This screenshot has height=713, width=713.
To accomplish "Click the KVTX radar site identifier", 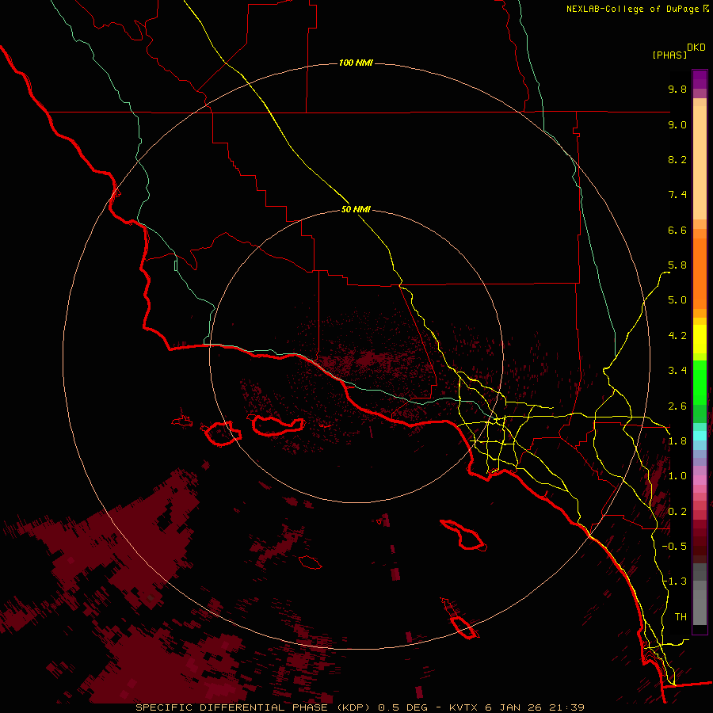I will tap(463, 707).
